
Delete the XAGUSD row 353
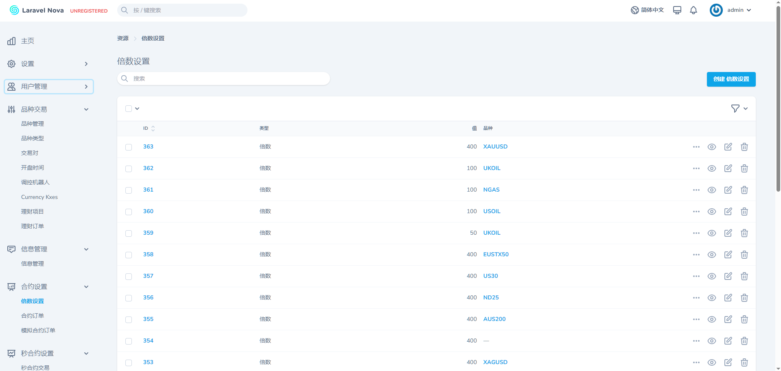click(744, 362)
